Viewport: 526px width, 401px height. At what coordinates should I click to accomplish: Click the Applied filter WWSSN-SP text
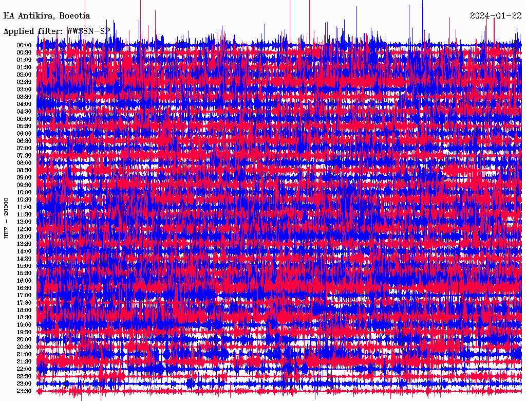[57, 31]
